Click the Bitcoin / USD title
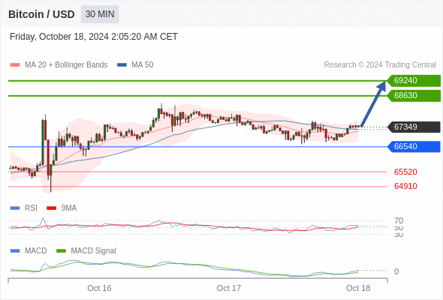The height and width of the screenshot is (300, 443). 41,14
